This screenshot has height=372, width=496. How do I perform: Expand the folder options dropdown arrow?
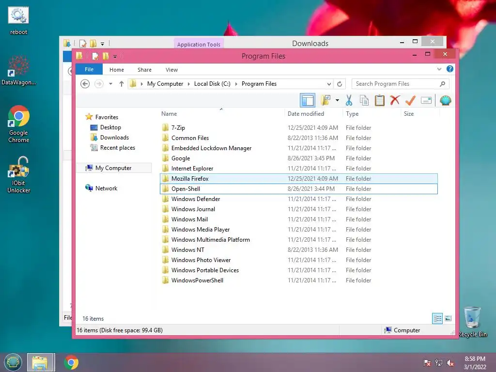(x=337, y=101)
